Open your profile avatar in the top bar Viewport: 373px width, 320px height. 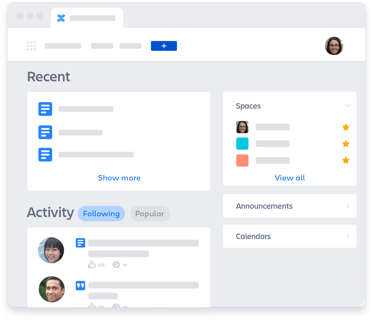[334, 46]
